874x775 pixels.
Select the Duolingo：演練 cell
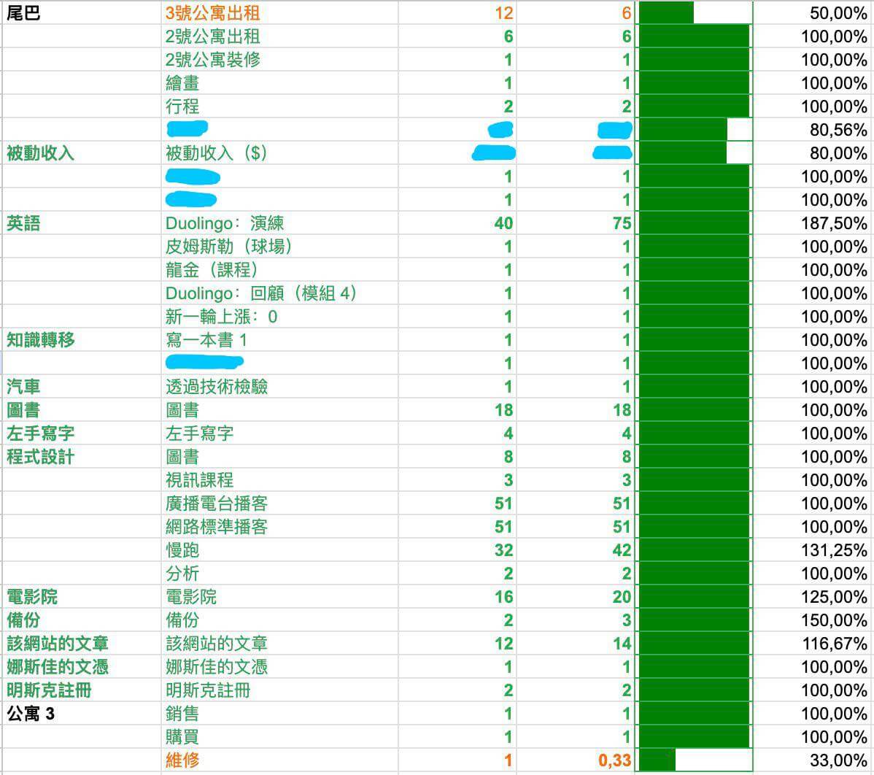click(280, 223)
